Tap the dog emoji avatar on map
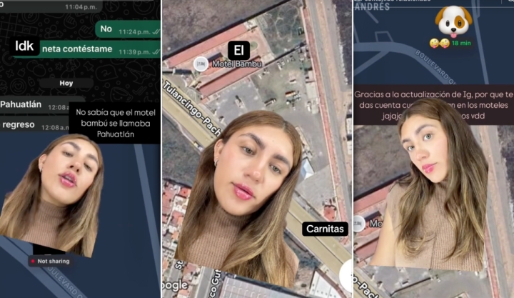This screenshot has height=298, width=514. (453, 22)
